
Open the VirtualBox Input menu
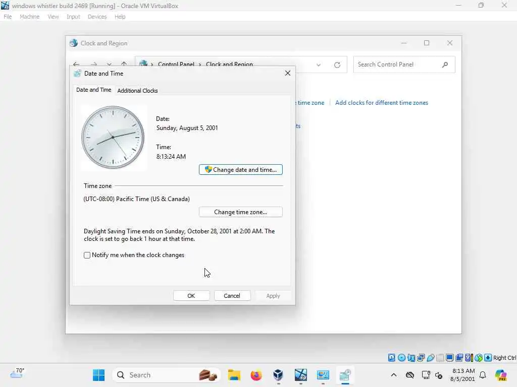click(x=73, y=17)
